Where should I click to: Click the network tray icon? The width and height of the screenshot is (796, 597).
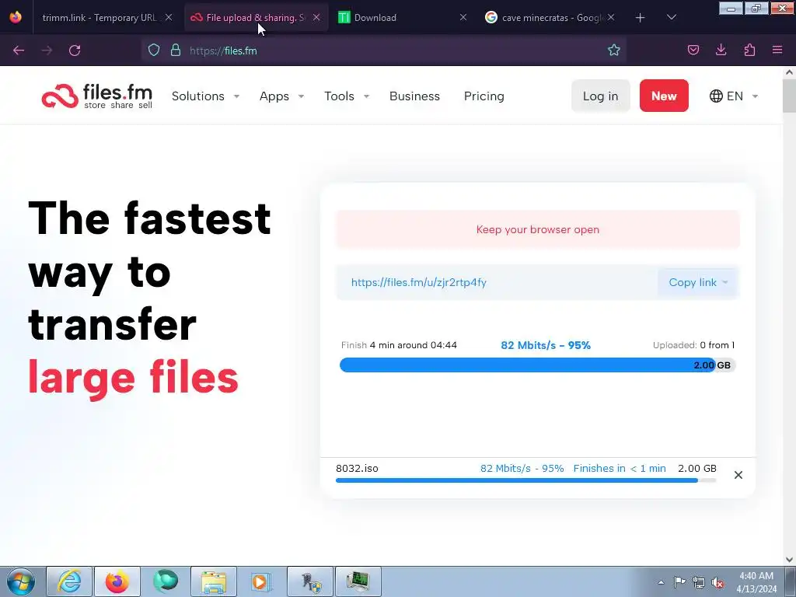pos(699,583)
